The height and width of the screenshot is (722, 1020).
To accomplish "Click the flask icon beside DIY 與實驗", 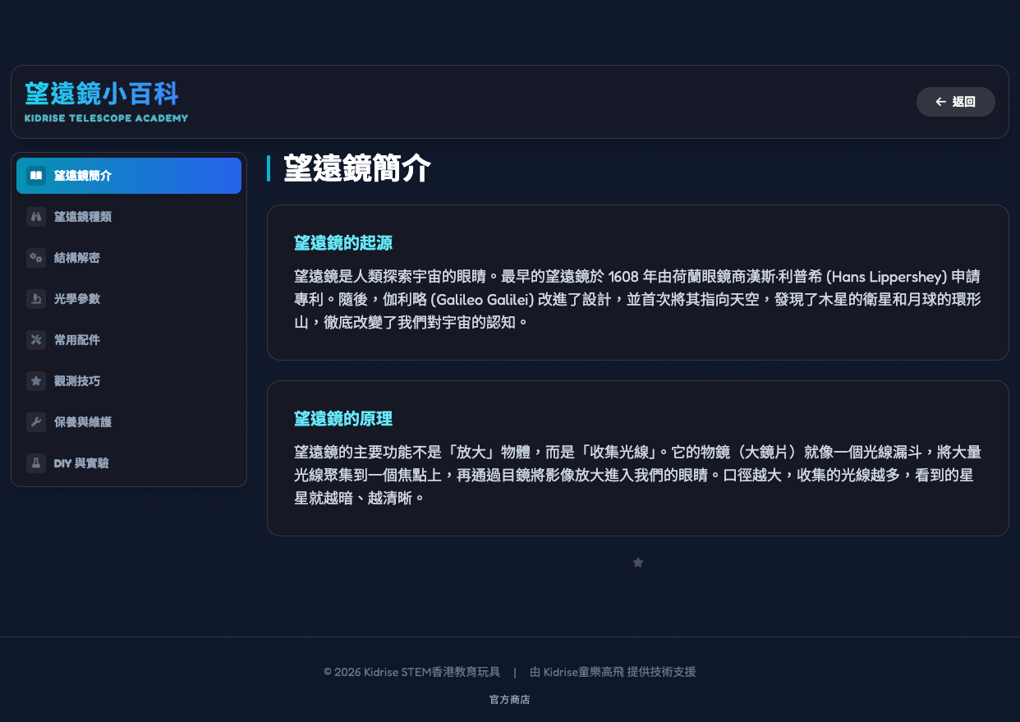I will [36, 462].
